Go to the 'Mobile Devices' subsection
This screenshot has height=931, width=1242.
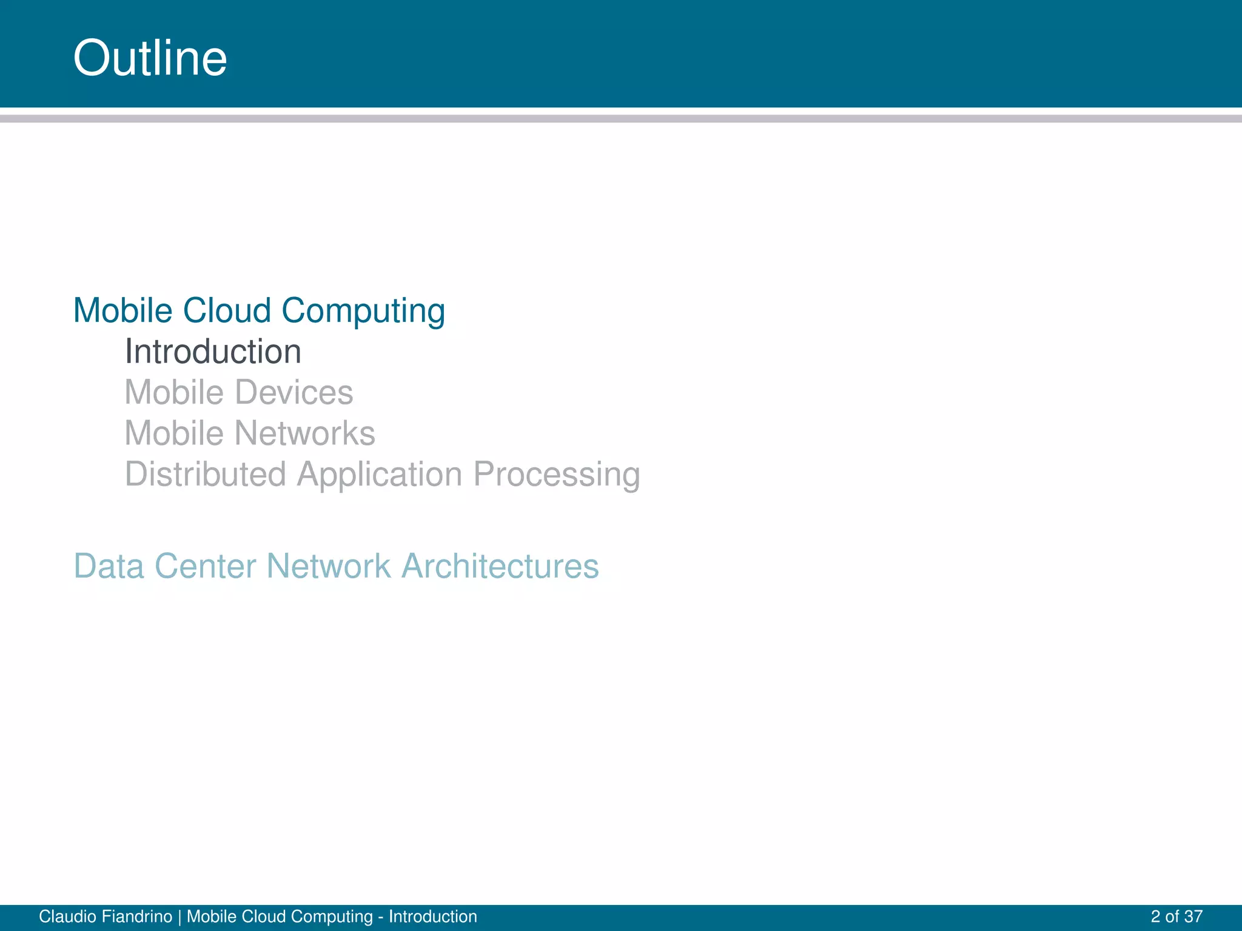(x=238, y=392)
